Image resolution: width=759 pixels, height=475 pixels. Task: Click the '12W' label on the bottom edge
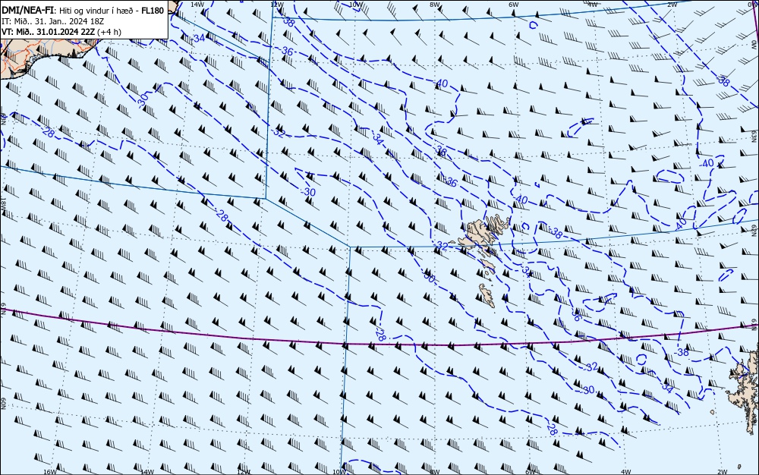(x=244, y=471)
